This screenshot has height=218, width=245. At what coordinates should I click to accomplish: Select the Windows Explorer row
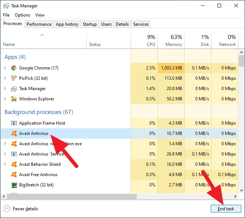(x=120, y=99)
